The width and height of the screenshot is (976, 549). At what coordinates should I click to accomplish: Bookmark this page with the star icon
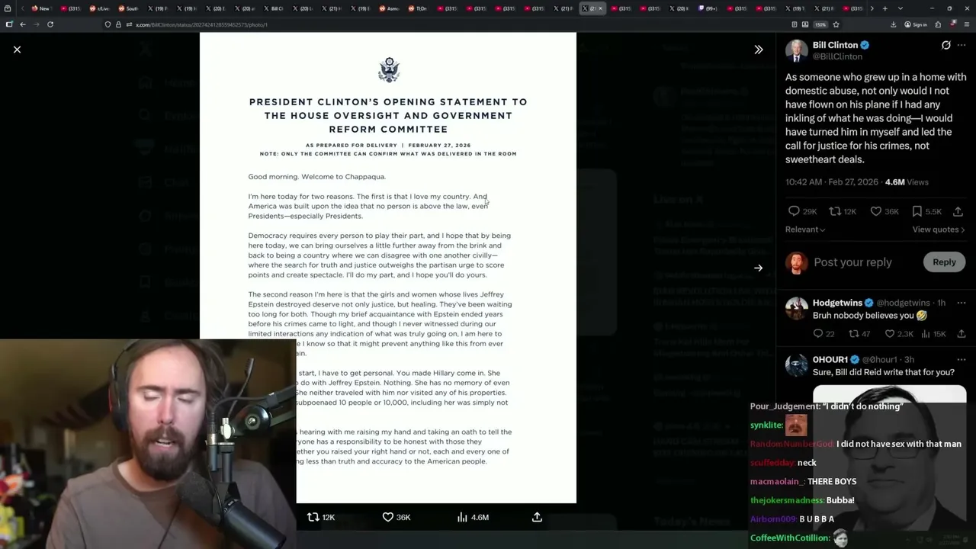pyautogui.click(x=836, y=24)
